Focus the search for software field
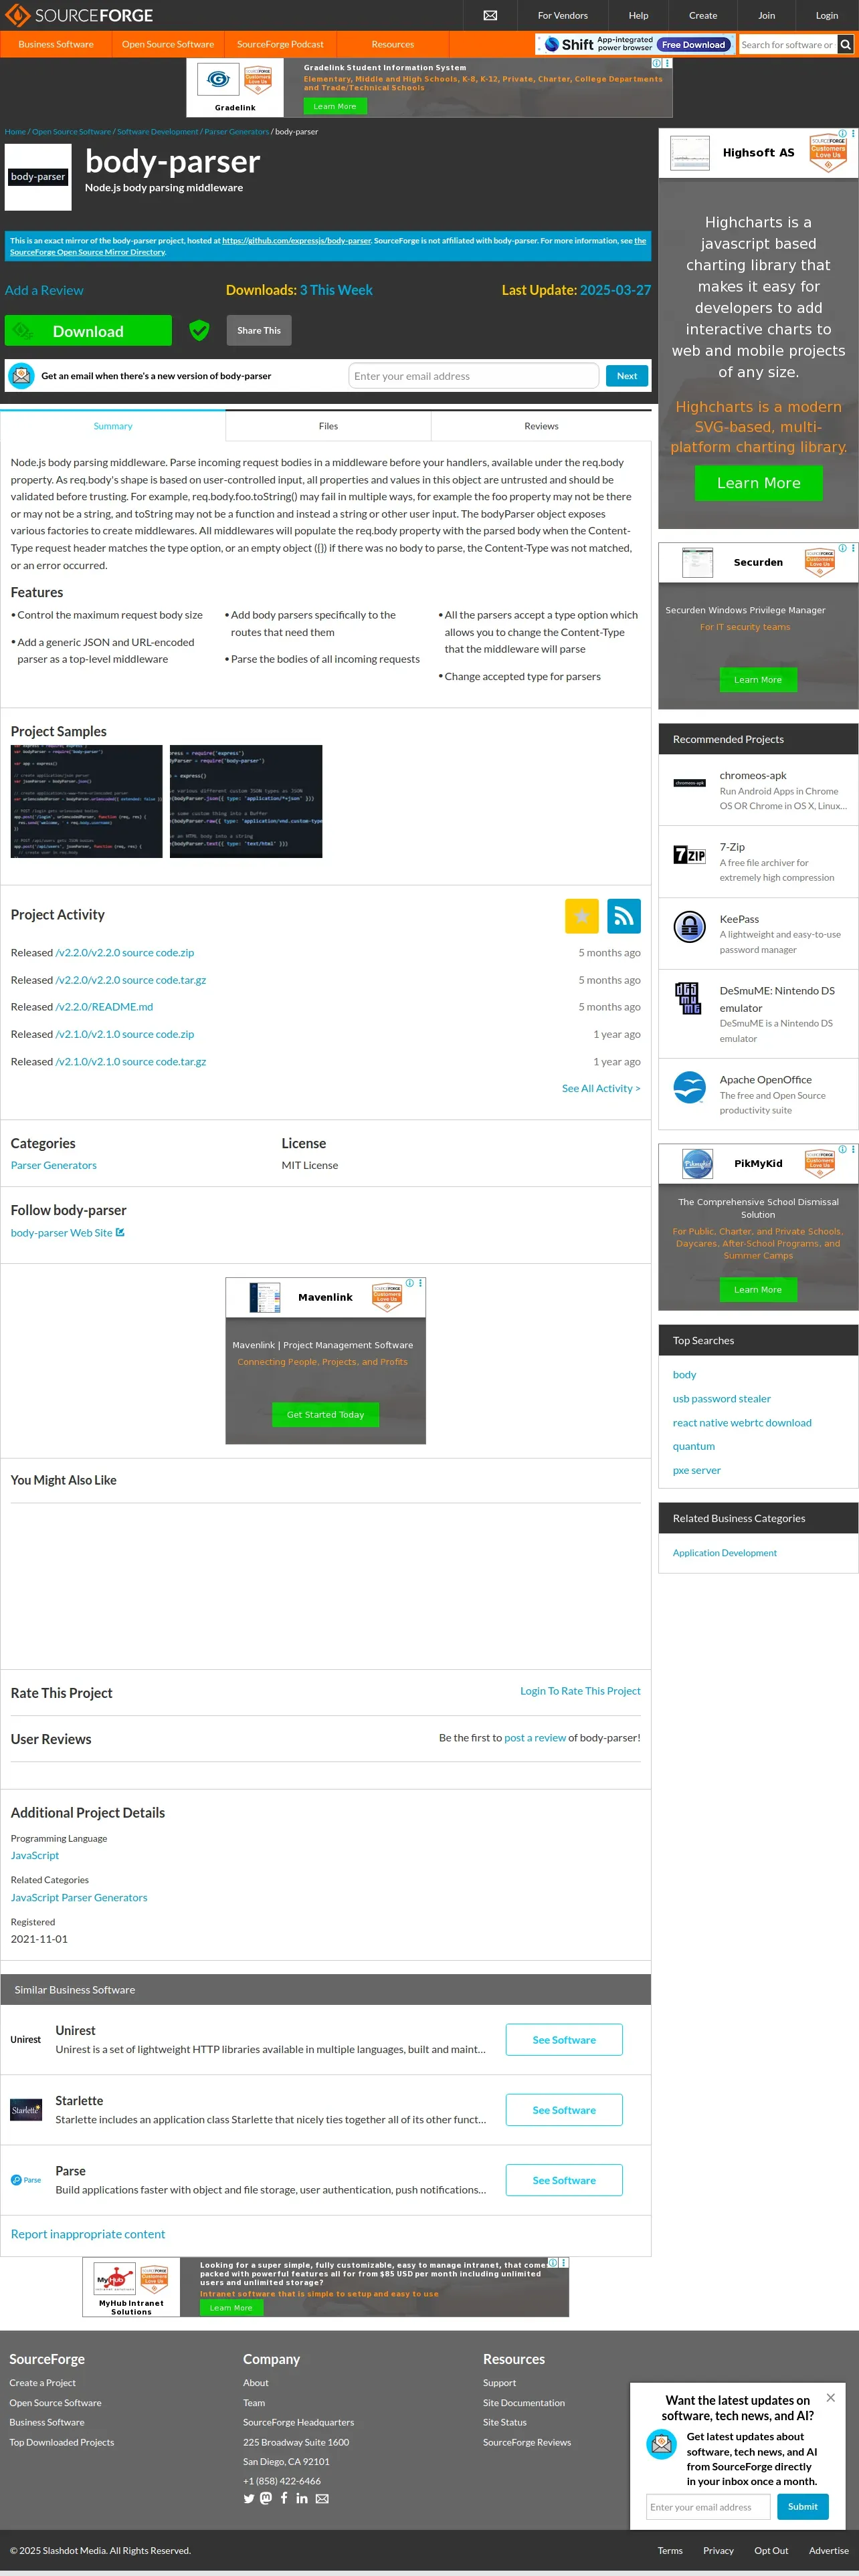This screenshot has width=859, height=2576. [x=787, y=44]
